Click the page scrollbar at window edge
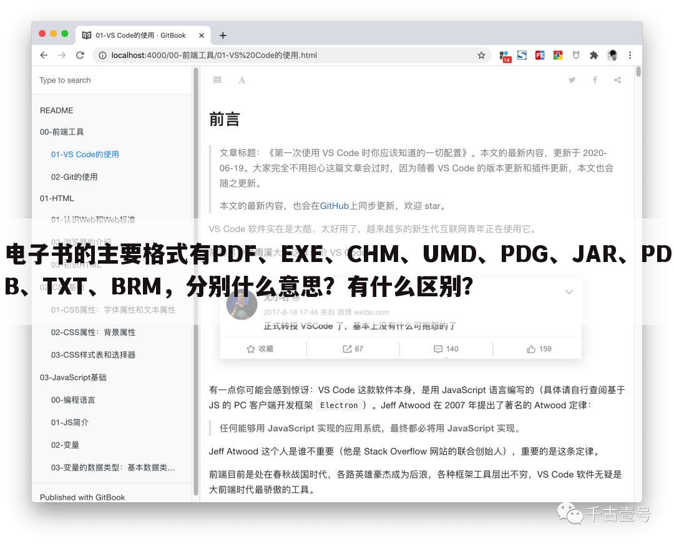Viewport: 674px width, 544px height. 638,71
